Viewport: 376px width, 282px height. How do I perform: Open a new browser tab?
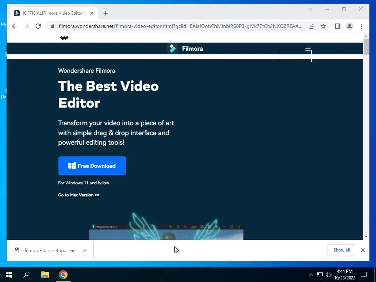[x=106, y=13]
